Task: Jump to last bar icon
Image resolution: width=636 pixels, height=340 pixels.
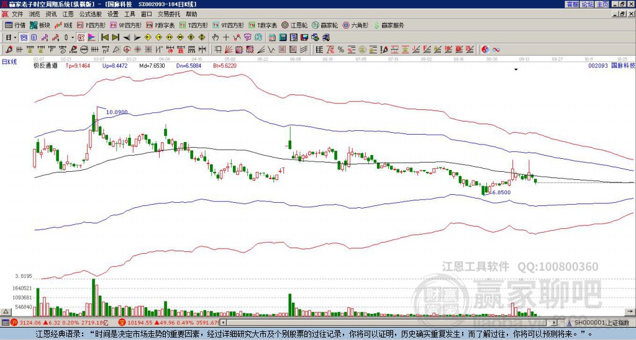Action: [x=116, y=38]
